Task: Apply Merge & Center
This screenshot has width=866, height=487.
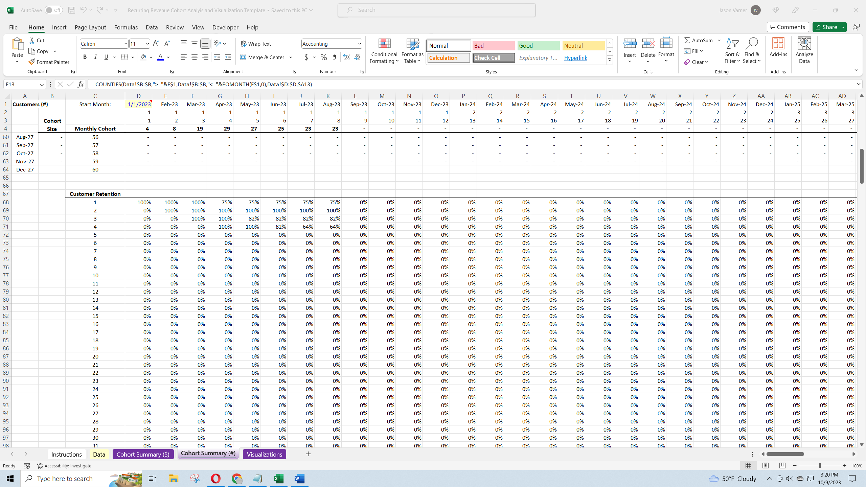Action: [x=263, y=57]
